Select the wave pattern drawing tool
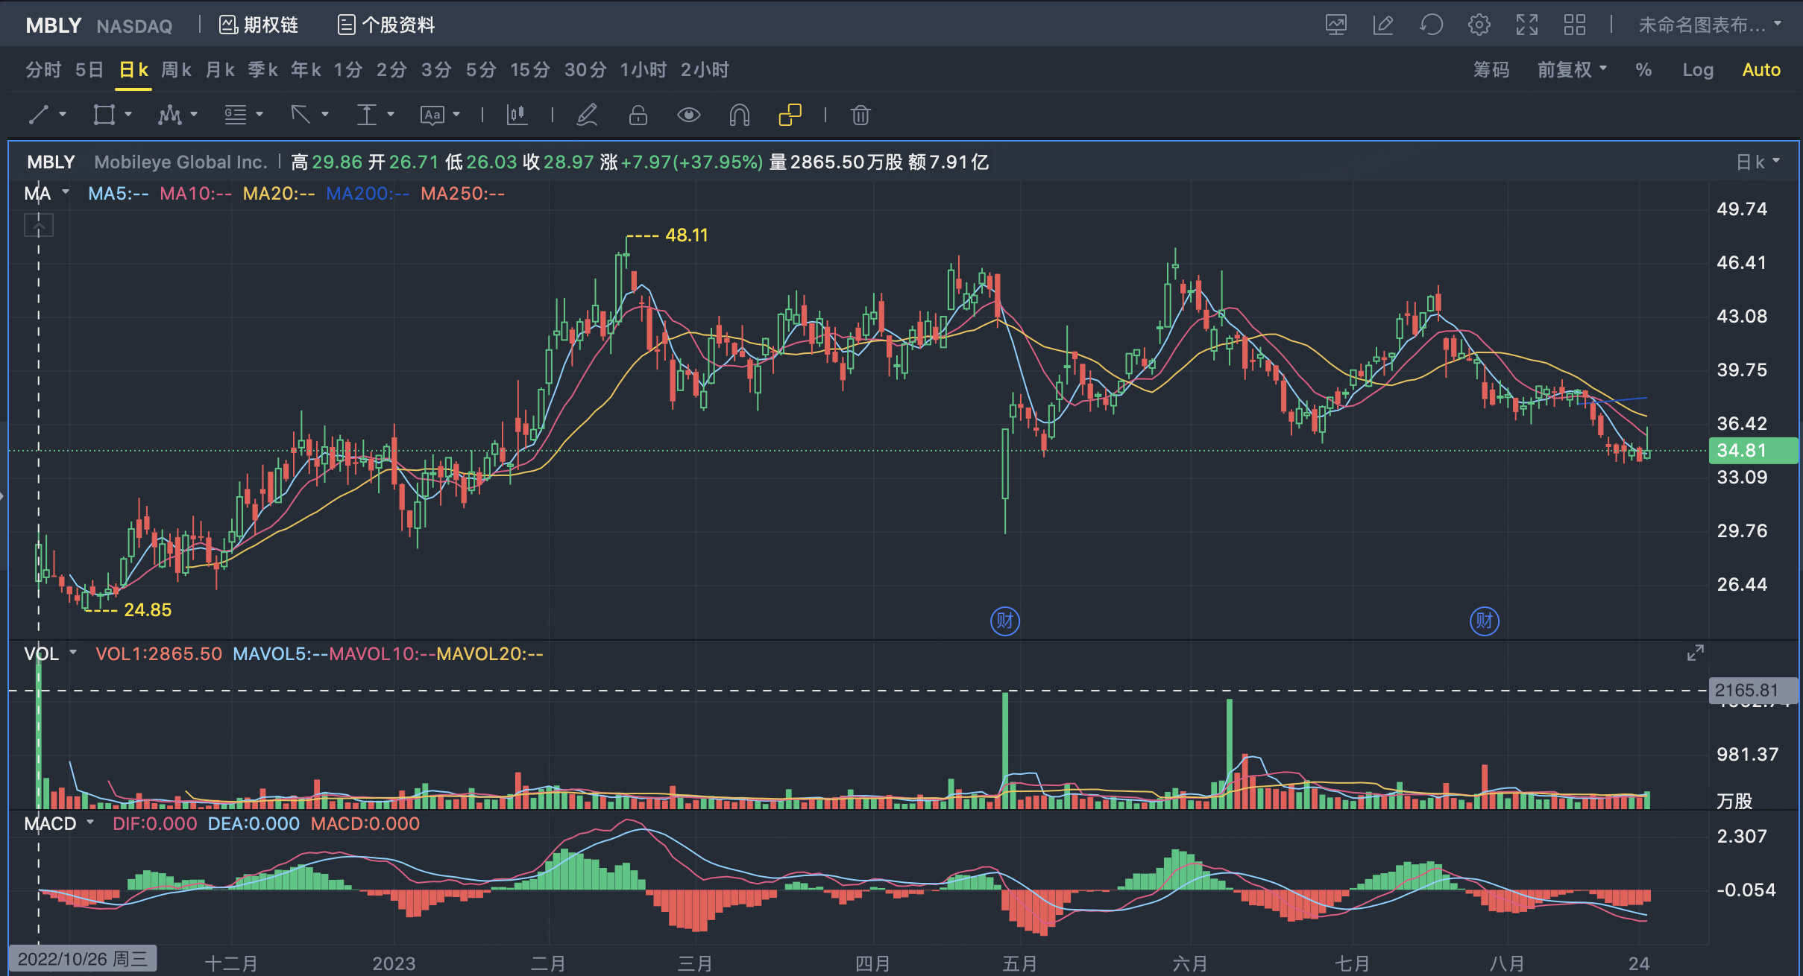The image size is (1803, 976). (x=169, y=115)
